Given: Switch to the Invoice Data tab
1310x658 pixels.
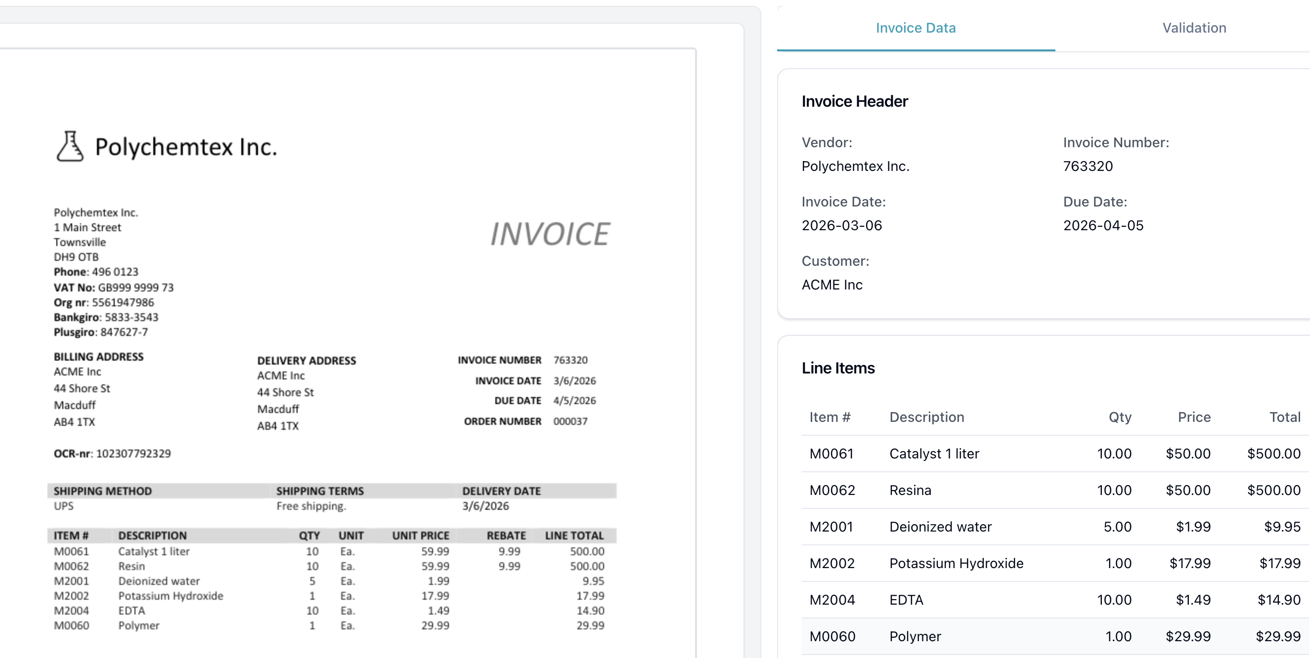Looking at the screenshot, I should pyautogui.click(x=916, y=28).
